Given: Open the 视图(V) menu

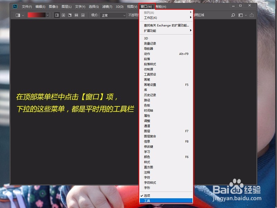Looking at the screenshot, I should (x=132, y=7).
